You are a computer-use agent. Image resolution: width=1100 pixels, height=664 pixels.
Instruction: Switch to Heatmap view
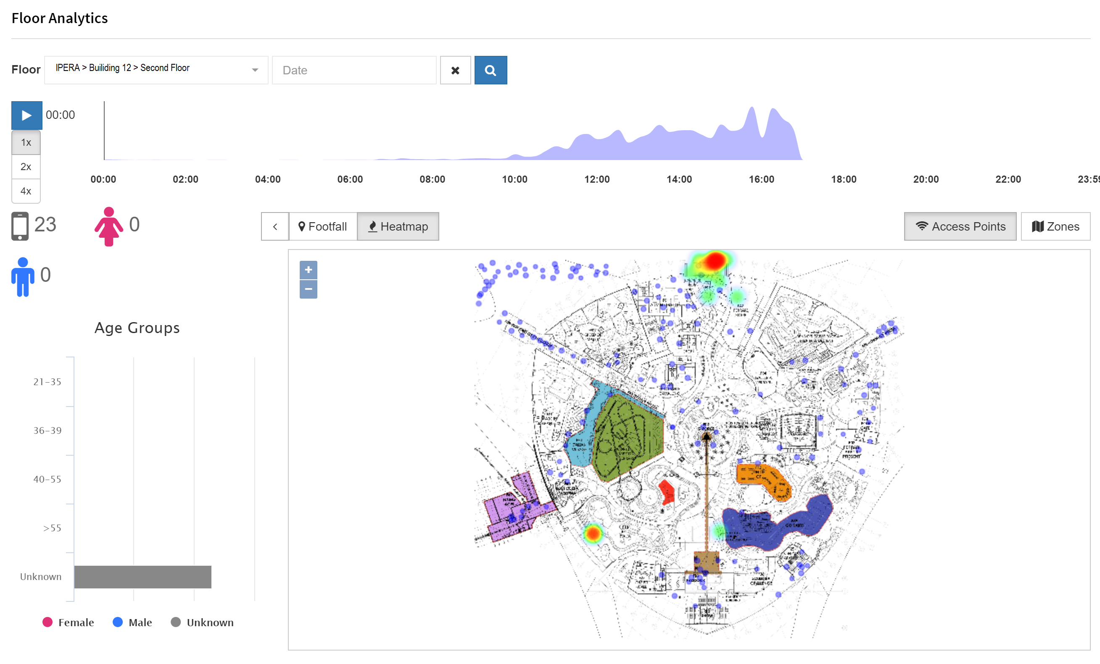pyautogui.click(x=398, y=226)
